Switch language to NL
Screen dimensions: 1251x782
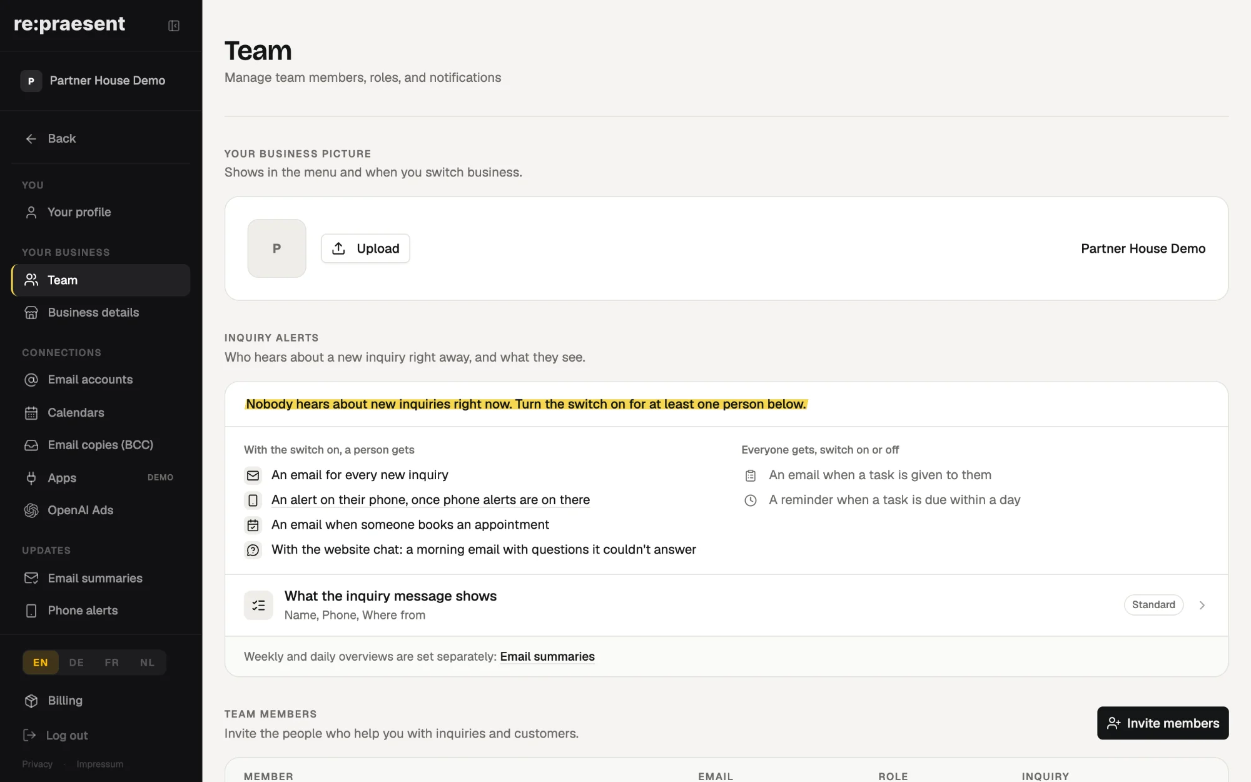pyautogui.click(x=147, y=663)
